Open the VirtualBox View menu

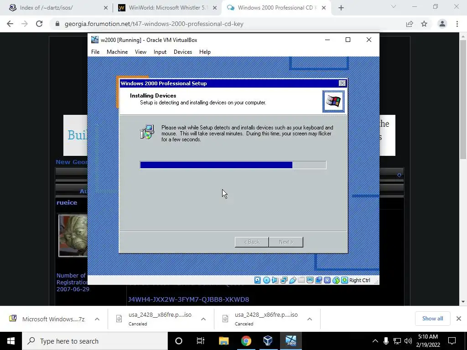click(x=140, y=52)
